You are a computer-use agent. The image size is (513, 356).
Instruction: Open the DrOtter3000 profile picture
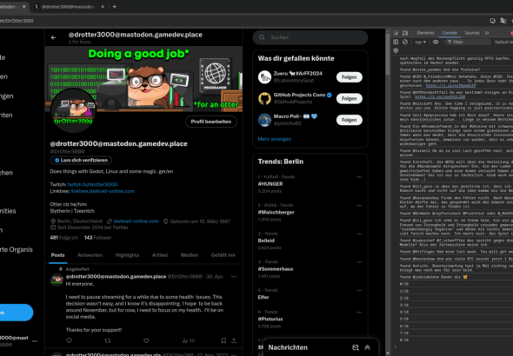(x=73, y=110)
